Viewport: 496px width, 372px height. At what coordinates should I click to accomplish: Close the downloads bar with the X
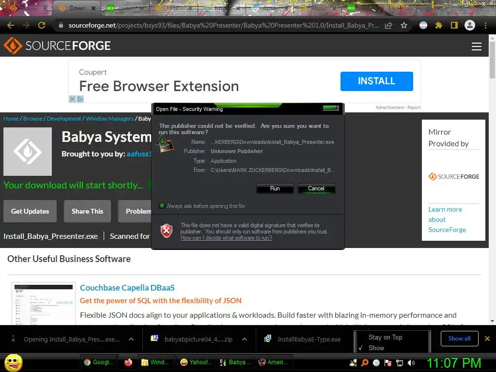click(487, 339)
